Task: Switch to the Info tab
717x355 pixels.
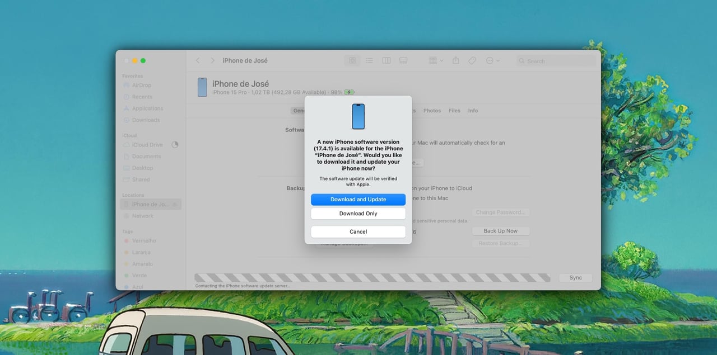Action: (473, 111)
